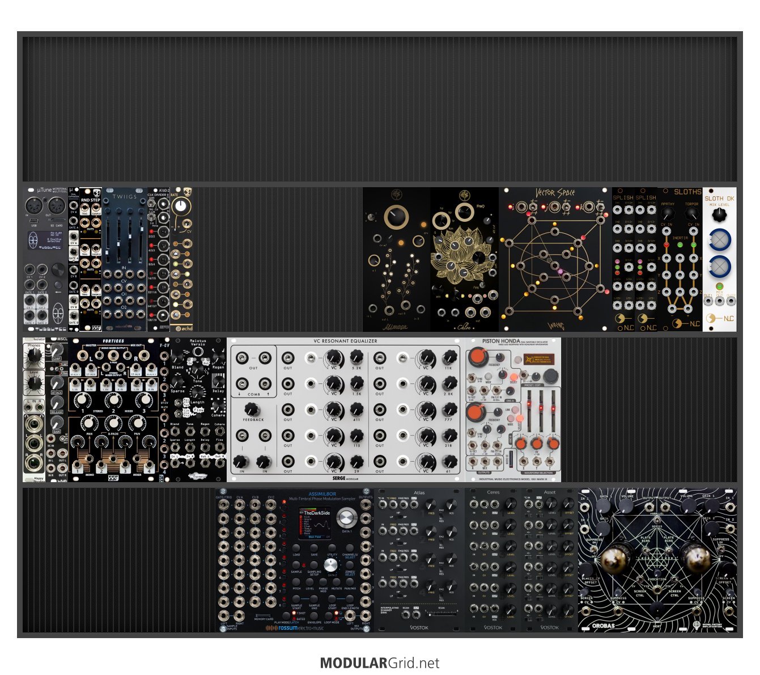Screen dimensions: 760x675
Task: Click the Assimil8or DATA 2 knob
Action: [330, 566]
